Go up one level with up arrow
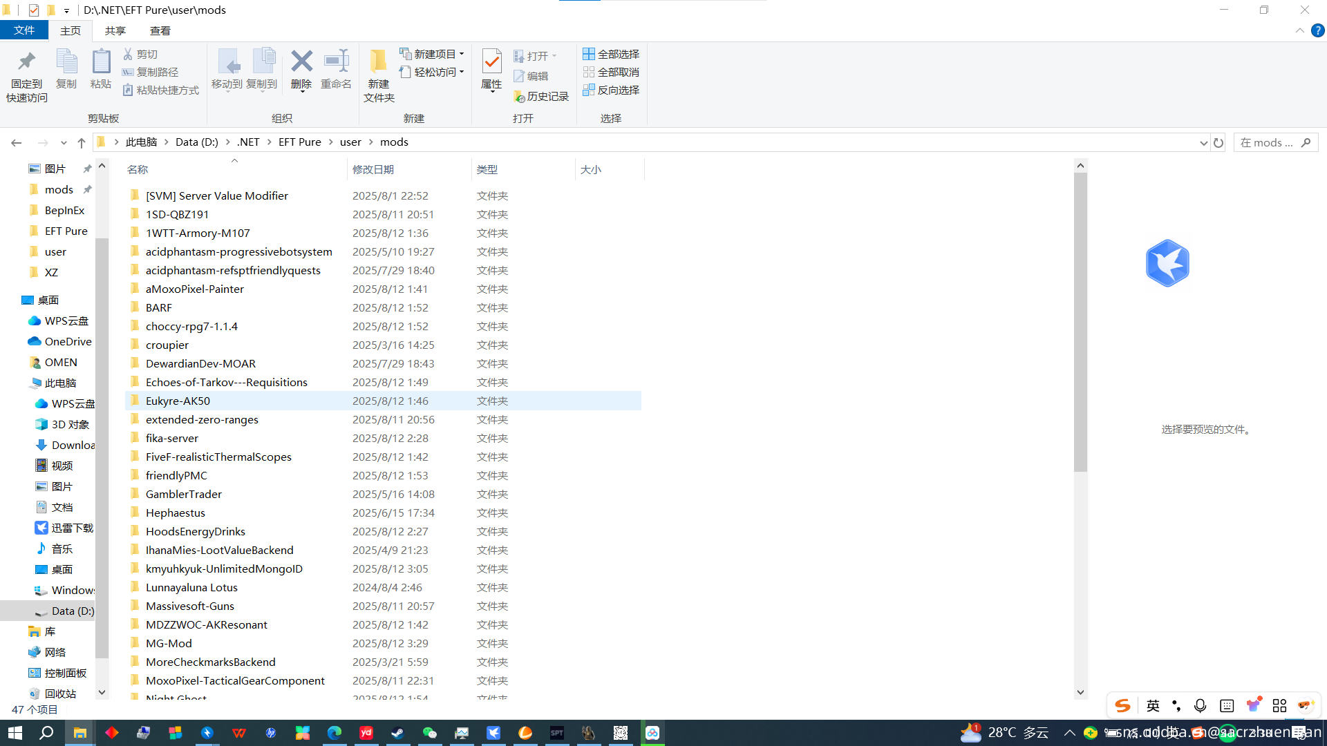 [x=82, y=142]
